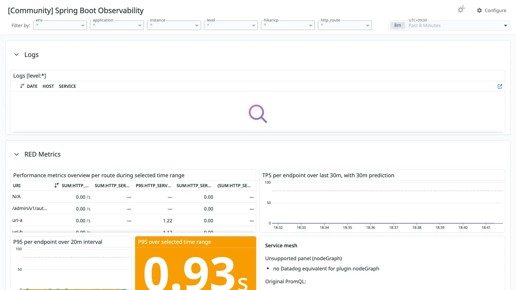
Task: Click the dashboard title Spring Boot Observability
Action: [76, 10]
